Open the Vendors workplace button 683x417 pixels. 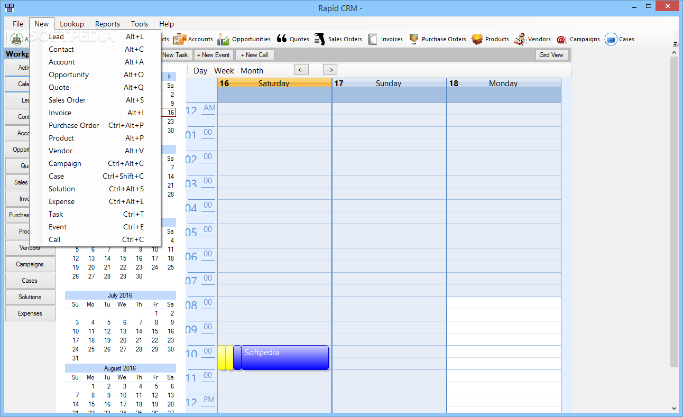point(30,248)
